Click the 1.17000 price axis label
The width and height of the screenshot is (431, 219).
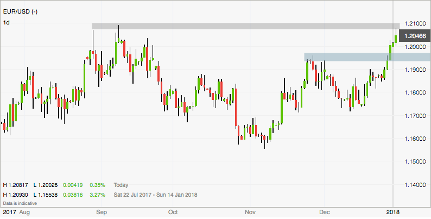pos(415,116)
